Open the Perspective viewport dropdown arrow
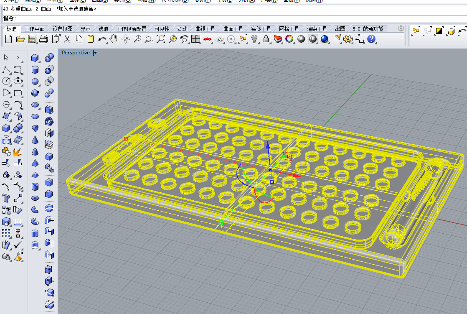This screenshot has width=467, height=314. (95, 53)
